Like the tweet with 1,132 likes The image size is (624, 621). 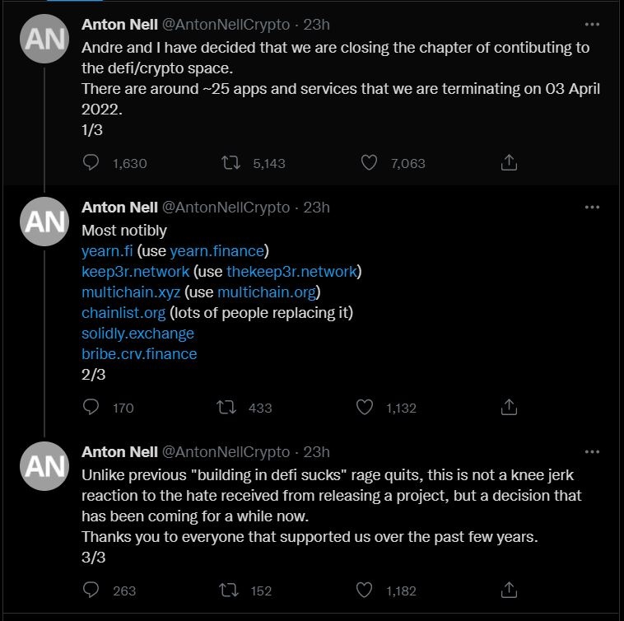[365, 407]
